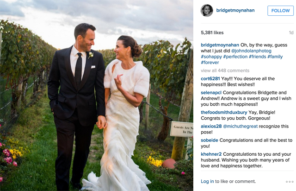Open khehner2's profile
296x191 pixels.
pyautogui.click(x=211, y=154)
